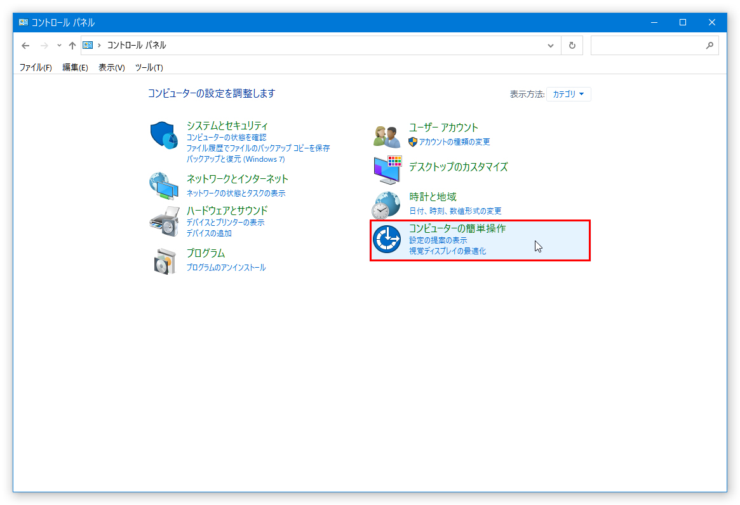Expand the address bar history dropdown
The height and width of the screenshot is (505, 740).
pyautogui.click(x=550, y=46)
